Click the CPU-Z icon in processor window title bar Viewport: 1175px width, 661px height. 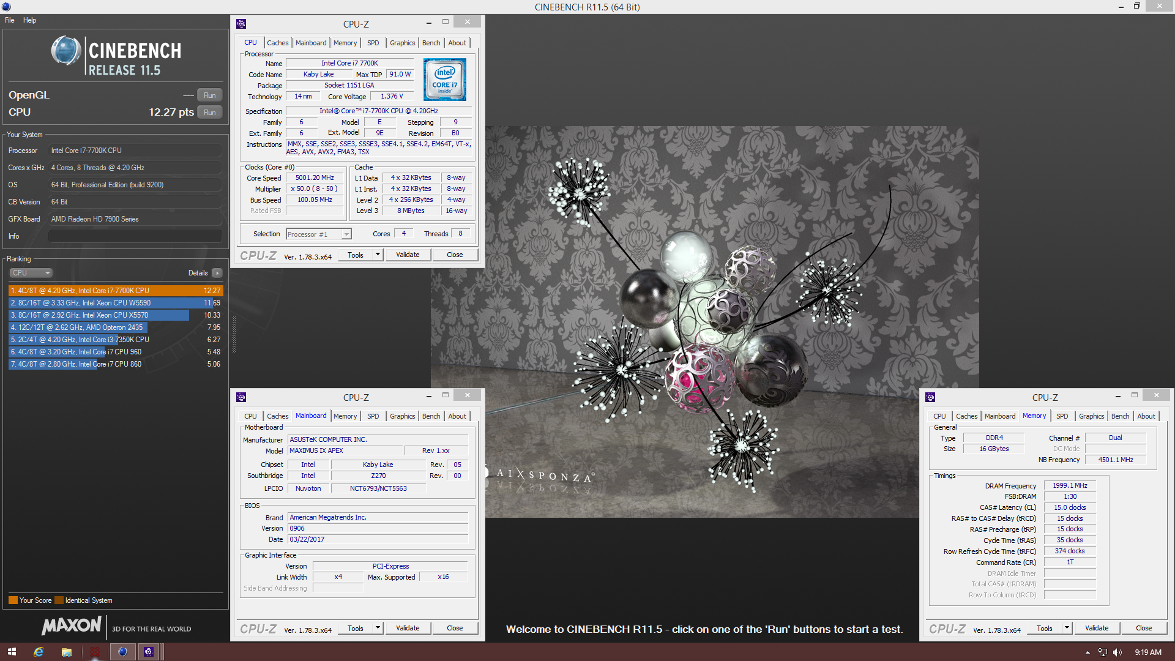click(241, 24)
